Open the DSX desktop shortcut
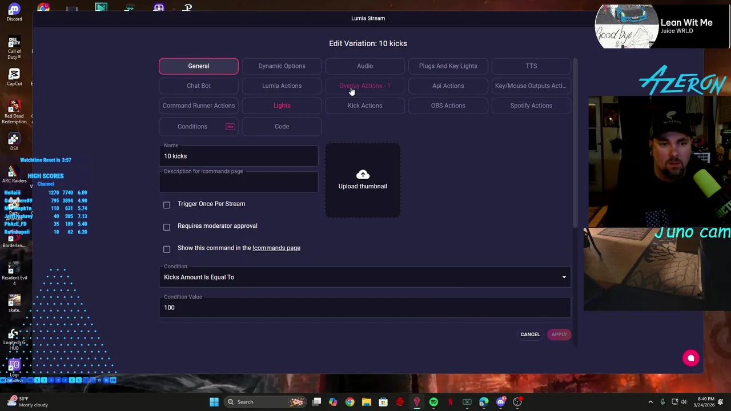This screenshot has height=411, width=731. (x=14, y=142)
